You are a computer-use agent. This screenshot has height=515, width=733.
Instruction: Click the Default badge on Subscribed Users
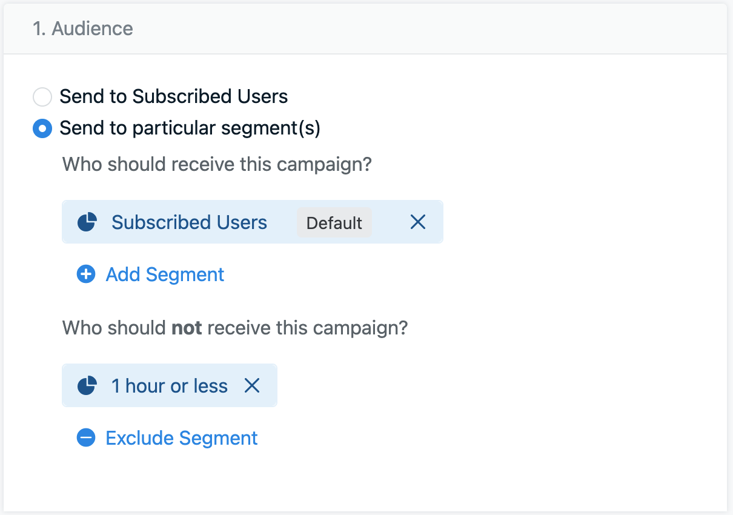334,223
